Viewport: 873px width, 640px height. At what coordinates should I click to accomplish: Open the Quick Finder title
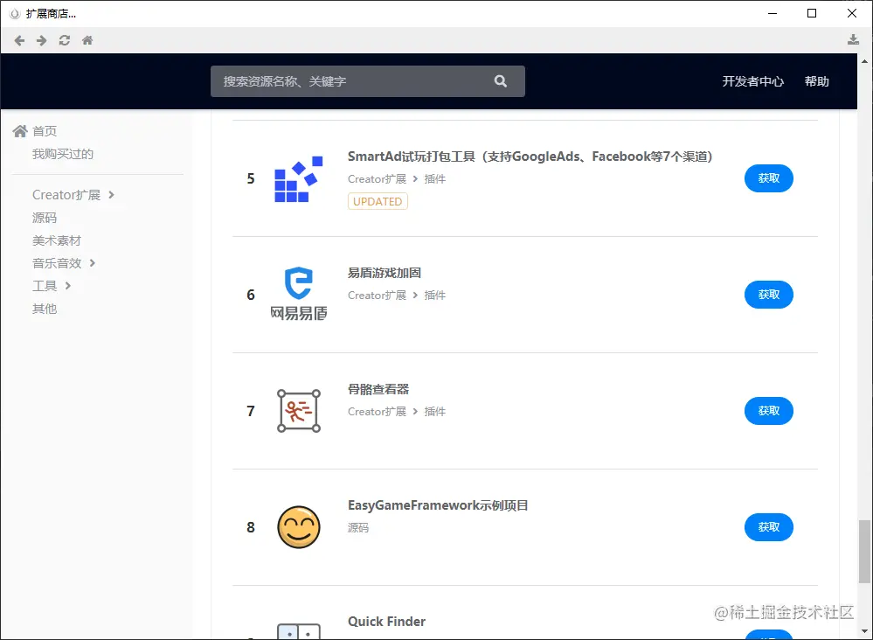pyautogui.click(x=386, y=622)
